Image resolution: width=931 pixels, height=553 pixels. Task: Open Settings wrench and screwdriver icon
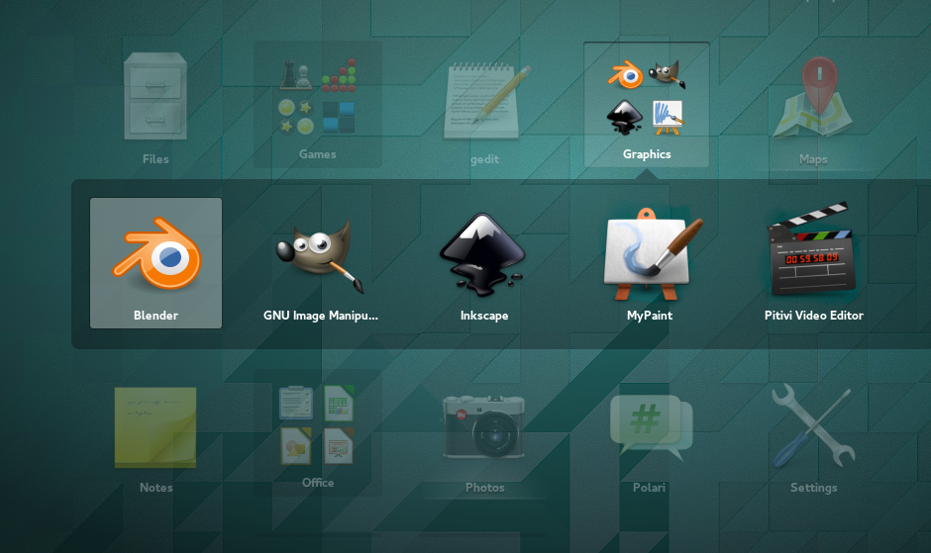[813, 426]
